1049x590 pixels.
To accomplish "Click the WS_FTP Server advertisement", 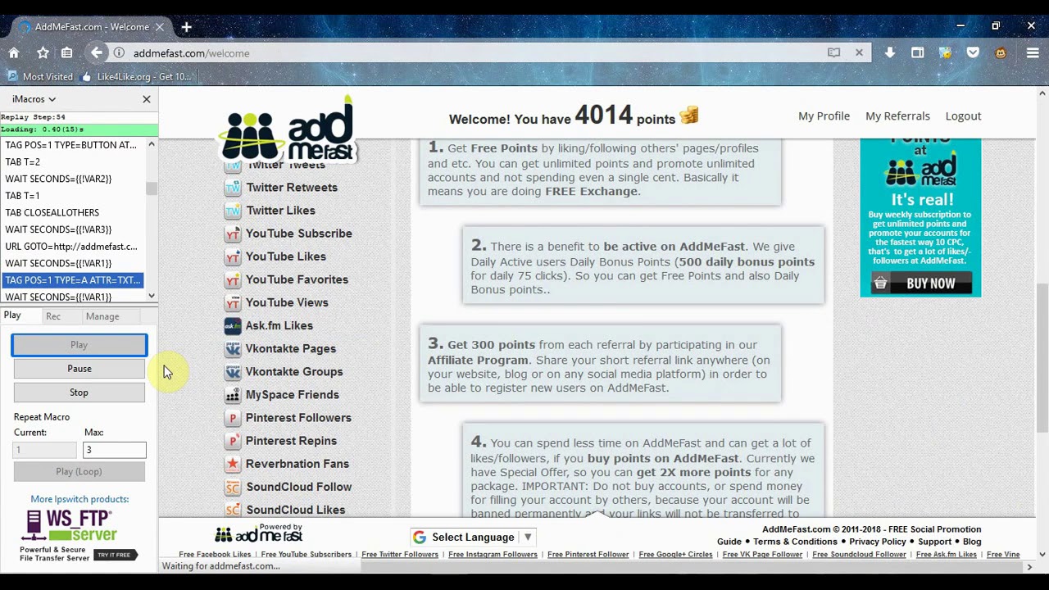I will (79, 536).
